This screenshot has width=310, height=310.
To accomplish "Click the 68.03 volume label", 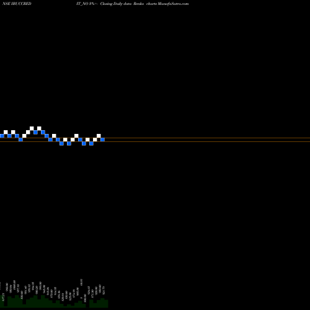I will pyautogui.click(x=81, y=282).
